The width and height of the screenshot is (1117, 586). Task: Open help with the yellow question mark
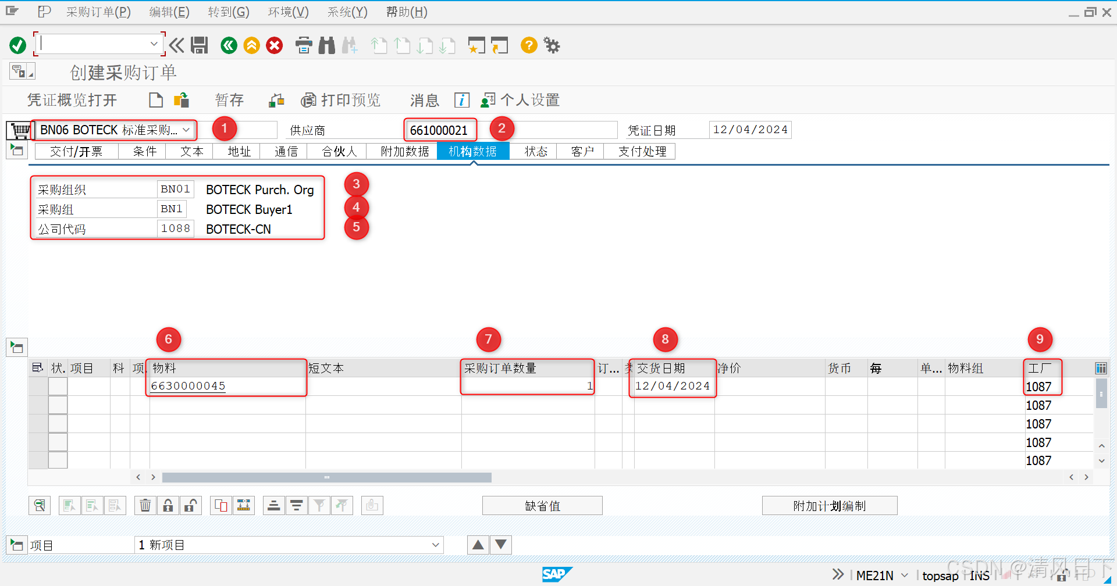[529, 45]
